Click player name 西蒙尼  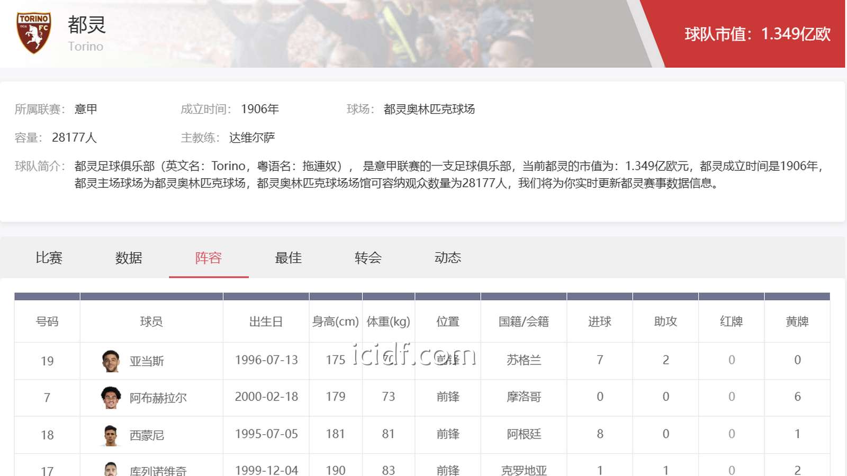[x=147, y=435]
